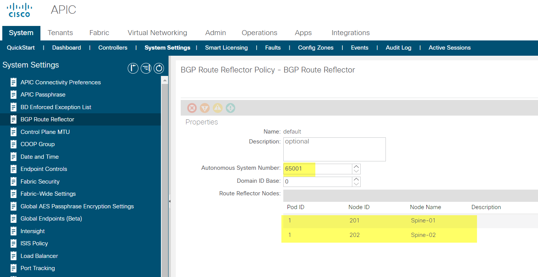This screenshot has width=538, height=277.
Task: Click the icon beside Date and Time
Action: coord(14,156)
